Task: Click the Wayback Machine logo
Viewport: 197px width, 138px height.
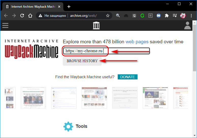Action: 32,49
